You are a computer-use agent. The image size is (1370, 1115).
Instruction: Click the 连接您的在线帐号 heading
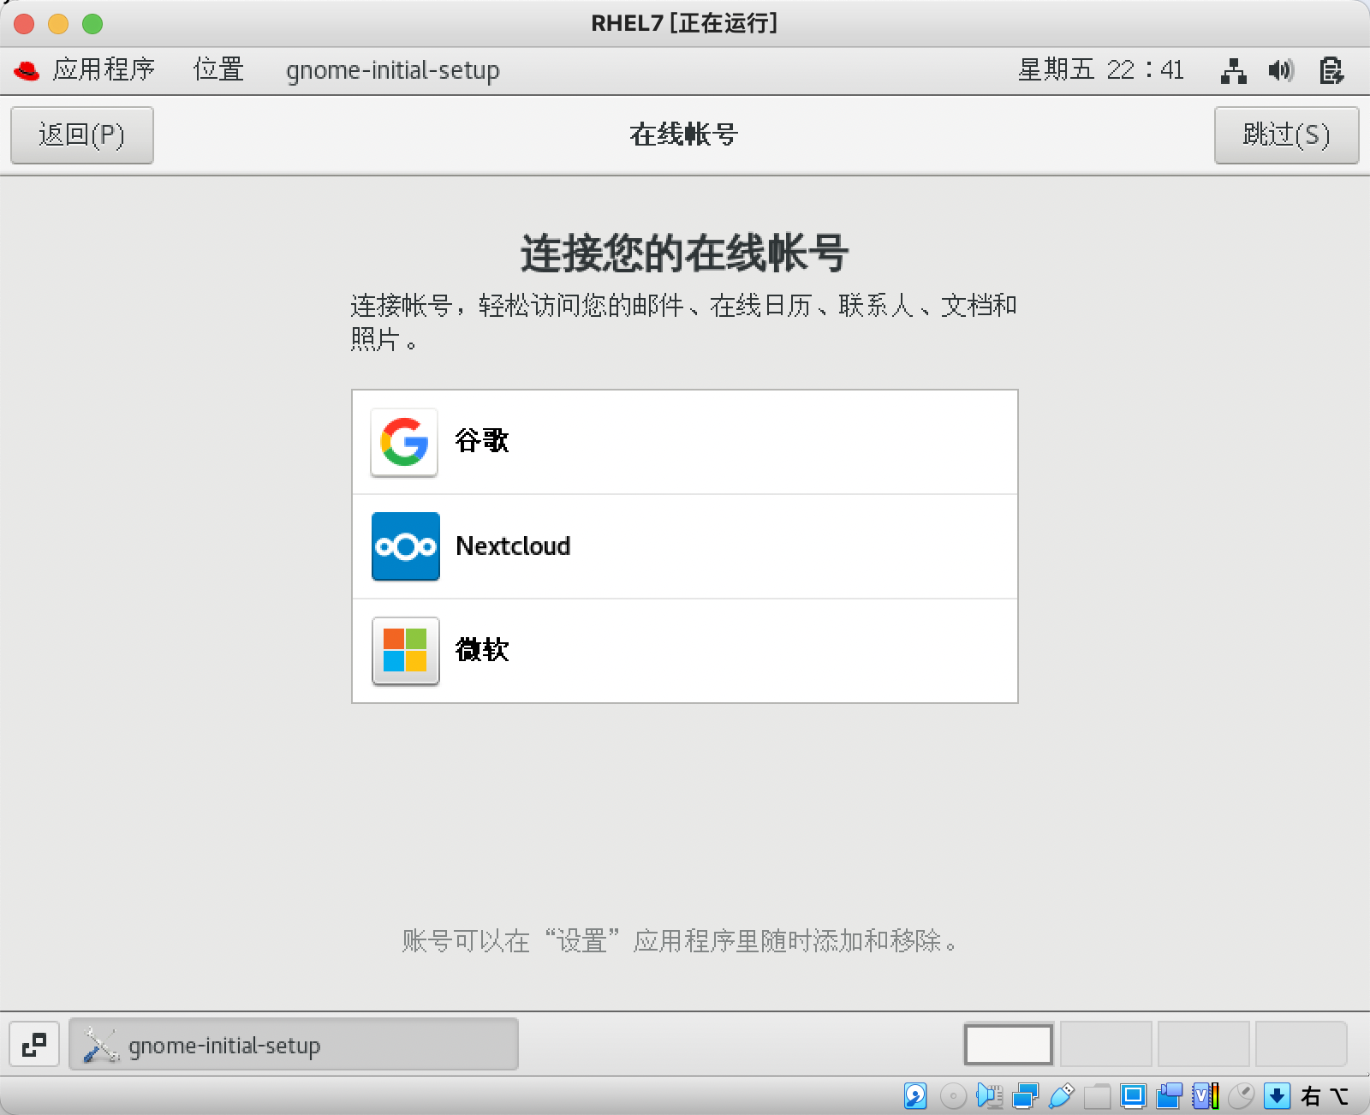coord(684,253)
